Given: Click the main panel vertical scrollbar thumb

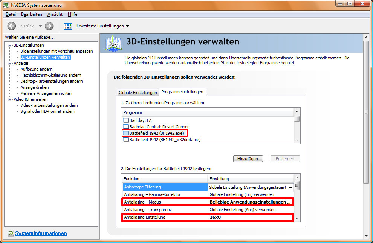Looking at the screenshot, I should click(x=366, y=112).
